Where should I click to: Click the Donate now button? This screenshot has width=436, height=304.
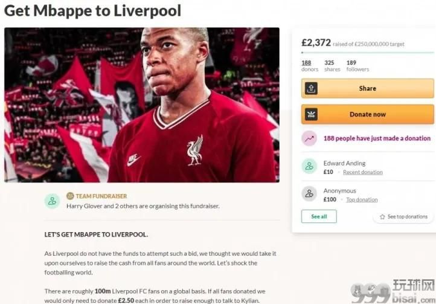point(367,114)
